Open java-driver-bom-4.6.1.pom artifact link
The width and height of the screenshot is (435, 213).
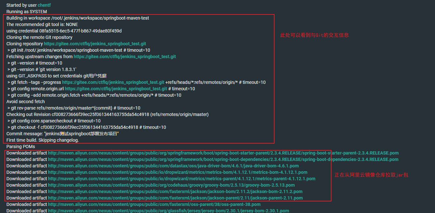[173, 166]
